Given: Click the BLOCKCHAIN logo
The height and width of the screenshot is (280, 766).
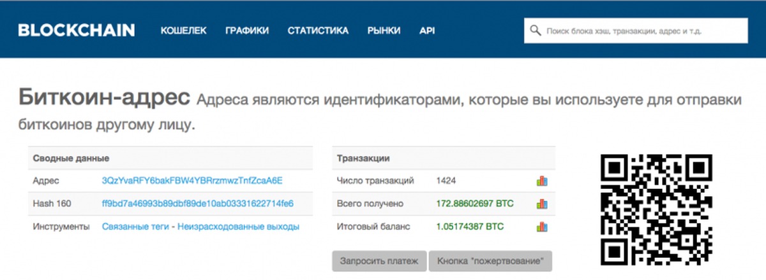Looking at the screenshot, I should click(x=76, y=30).
